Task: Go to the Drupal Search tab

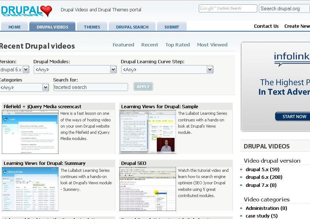Action: (132, 27)
